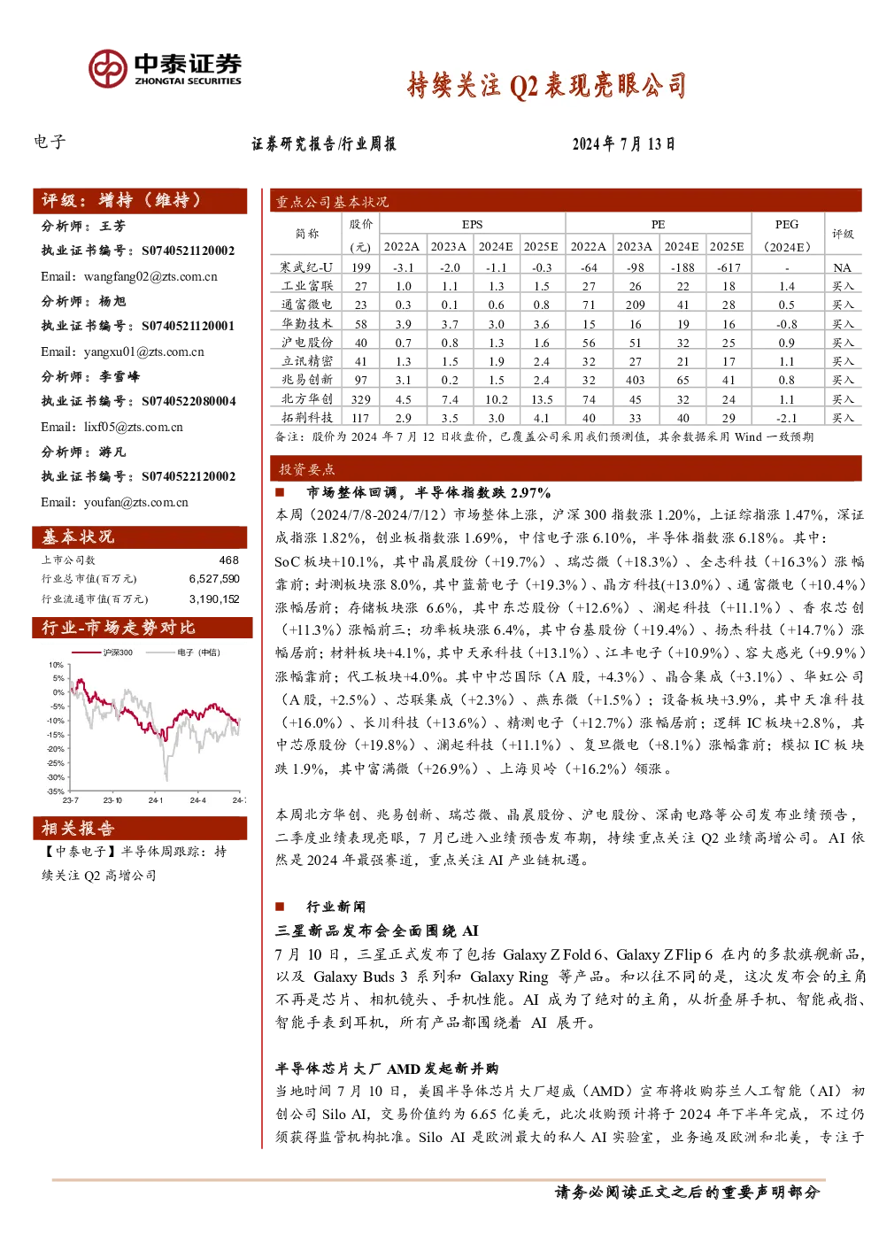Click the rating NA for 寒武纪-U
879x1243 pixels.
[x=842, y=267]
